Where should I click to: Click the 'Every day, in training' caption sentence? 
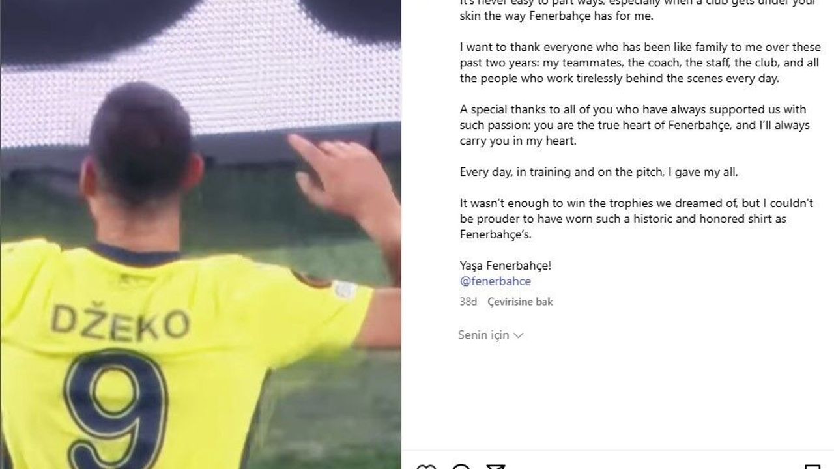[x=599, y=172]
